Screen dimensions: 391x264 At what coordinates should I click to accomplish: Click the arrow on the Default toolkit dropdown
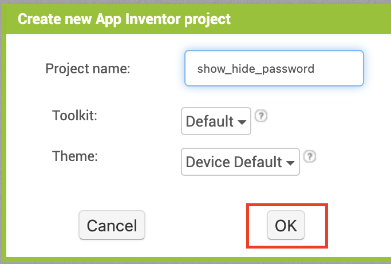242,122
